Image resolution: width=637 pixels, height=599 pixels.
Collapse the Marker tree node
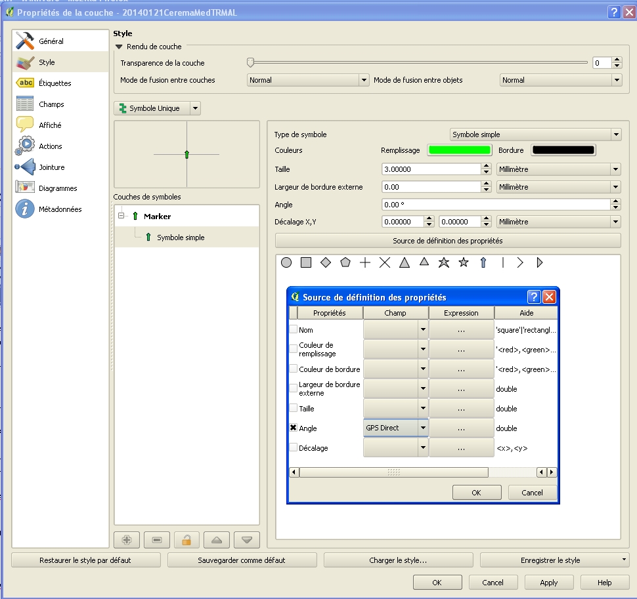[x=121, y=215]
